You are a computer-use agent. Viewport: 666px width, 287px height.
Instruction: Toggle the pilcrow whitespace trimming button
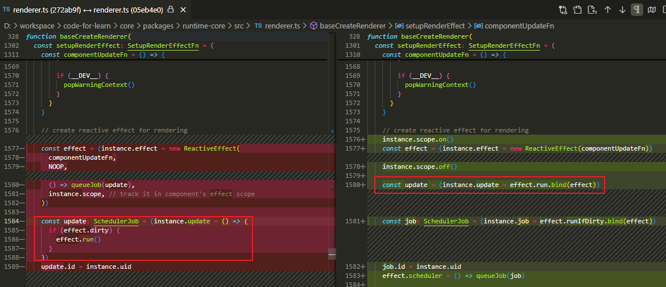tap(636, 9)
